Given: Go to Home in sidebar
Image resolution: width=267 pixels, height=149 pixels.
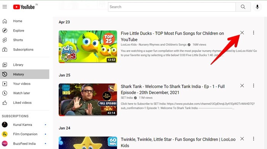Looking at the screenshot, I should click(x=25, y=21).
